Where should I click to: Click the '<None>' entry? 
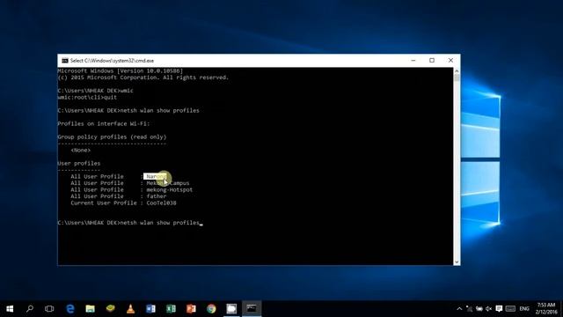pos(81,151)
